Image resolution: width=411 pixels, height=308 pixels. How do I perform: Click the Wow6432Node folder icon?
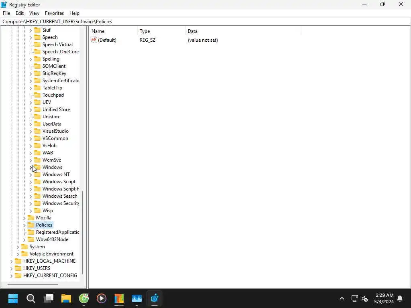click(x=31, y=239)
